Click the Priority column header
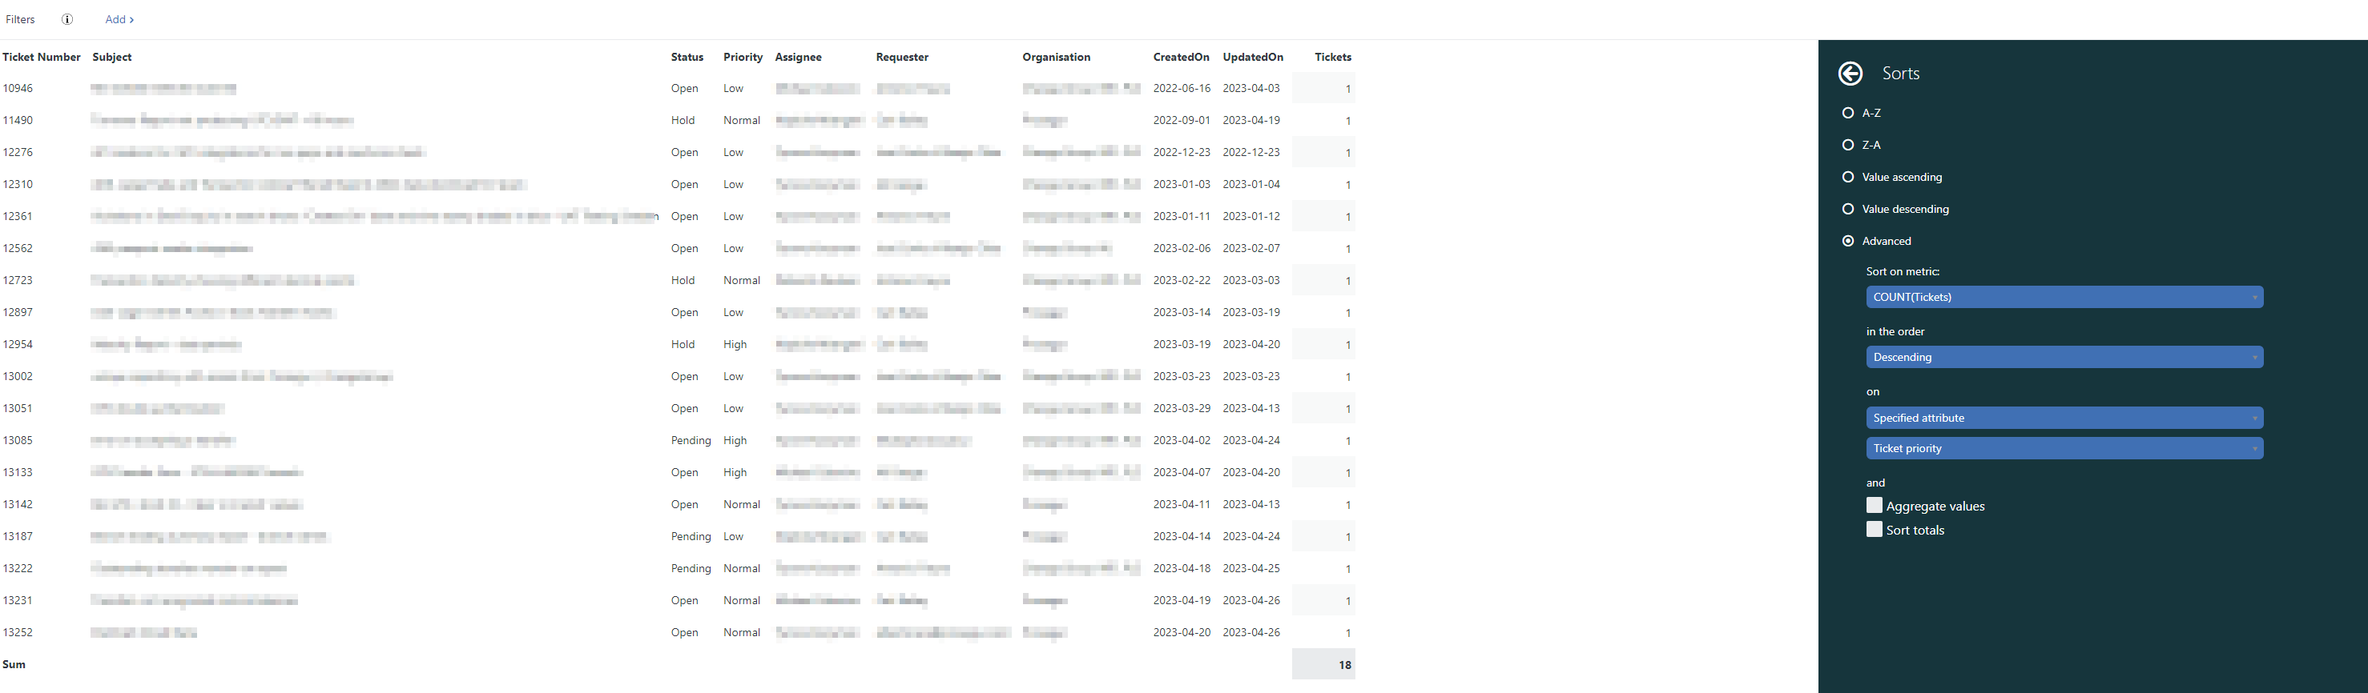 [x=742, y=57]
